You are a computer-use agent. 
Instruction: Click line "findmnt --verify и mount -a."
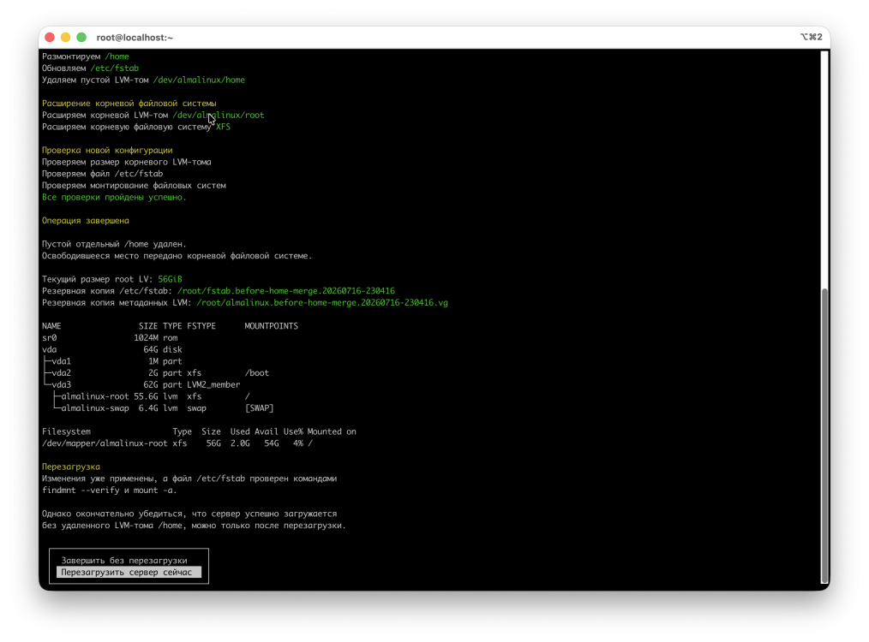[109, 490]
